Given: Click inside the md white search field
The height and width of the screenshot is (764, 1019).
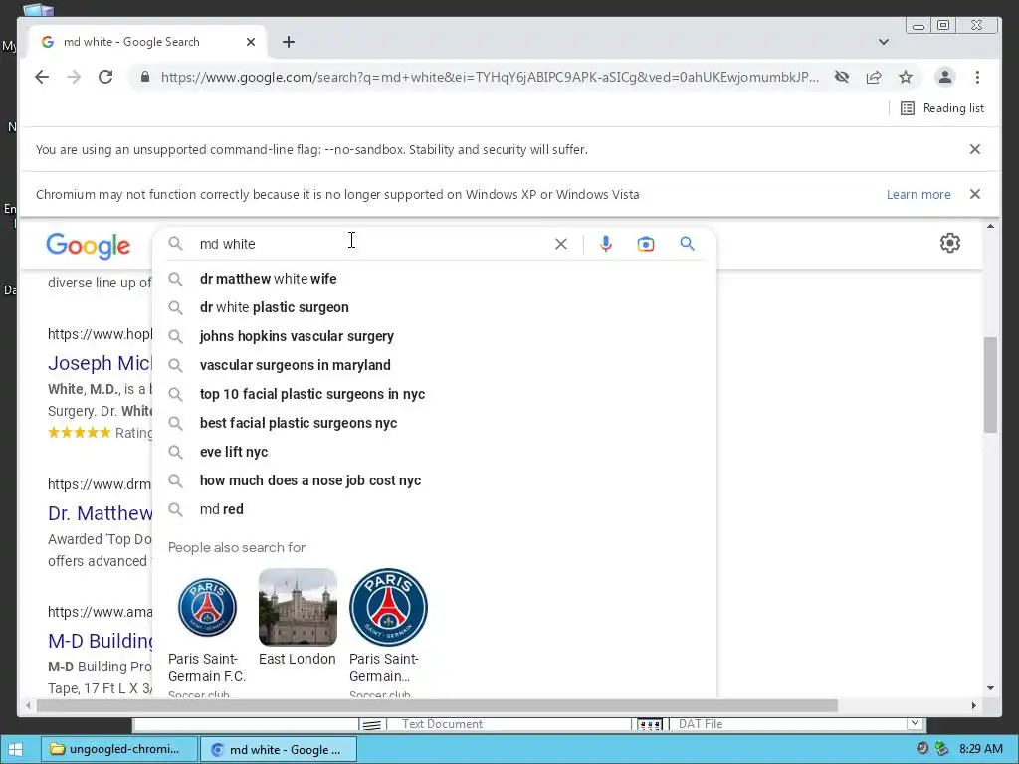Looking at the screenshot, I should click(x=370, y=244).
